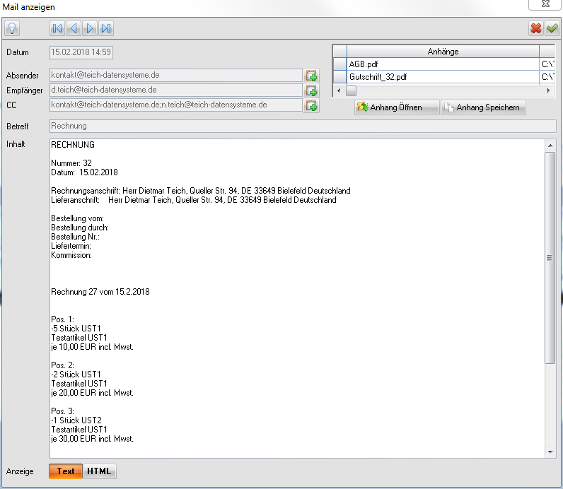Open the selected attachment with Anhang Öffnen

click(396, 107)
